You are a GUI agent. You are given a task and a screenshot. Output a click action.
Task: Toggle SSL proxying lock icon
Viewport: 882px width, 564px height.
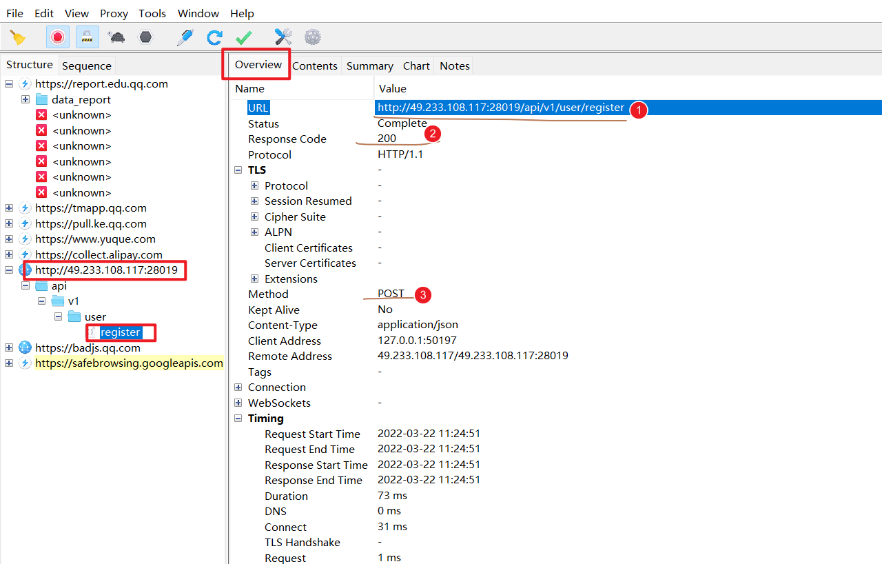[x=88, y=37]
